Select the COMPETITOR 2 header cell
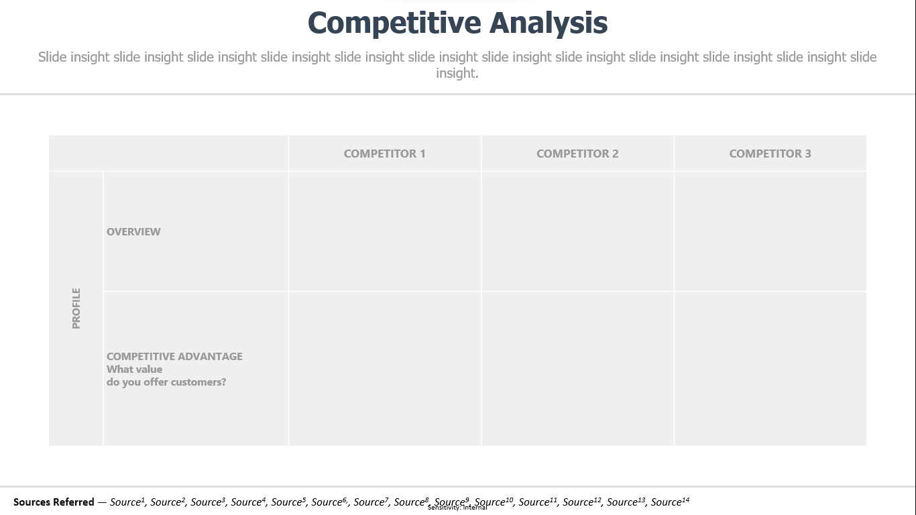 click(577, 154)
